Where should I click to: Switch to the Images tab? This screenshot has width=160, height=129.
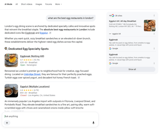(39, 4)
